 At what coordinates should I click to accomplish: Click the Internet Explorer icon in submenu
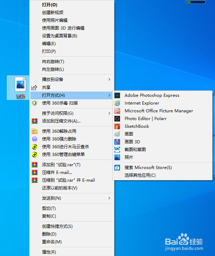tap(117, 103)
